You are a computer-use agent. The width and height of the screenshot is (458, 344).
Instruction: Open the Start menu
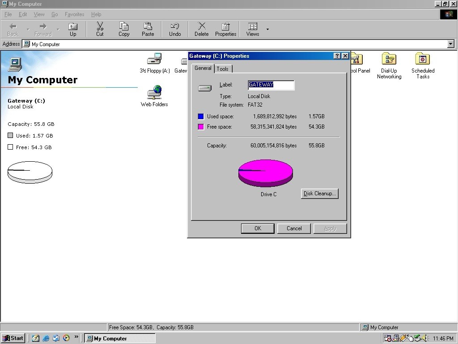(x=13, y=338)
